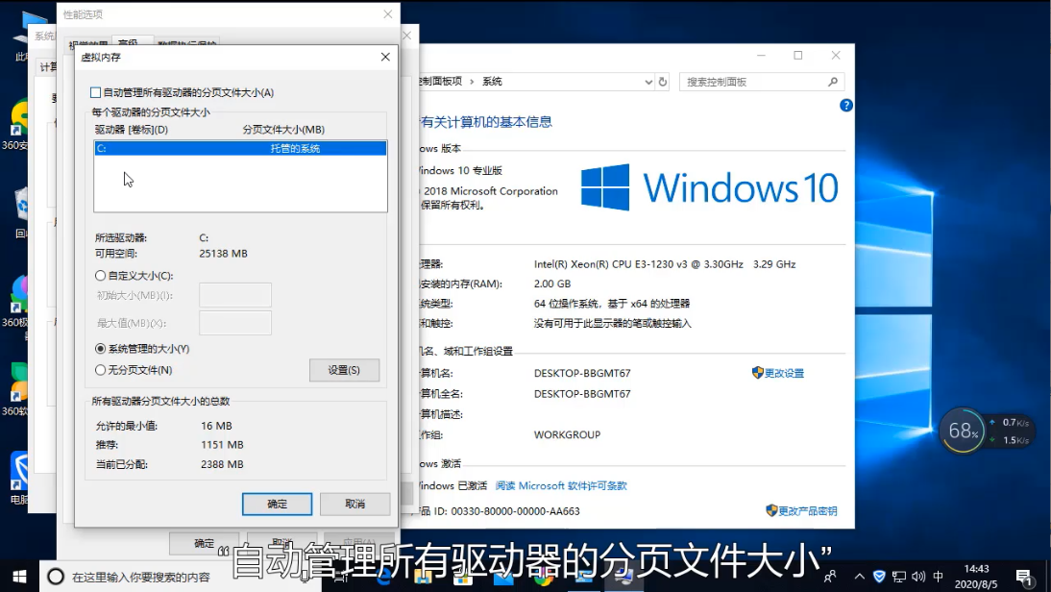
Task: Open the Action Center notifications icon
Action: tap(1023, 578)
